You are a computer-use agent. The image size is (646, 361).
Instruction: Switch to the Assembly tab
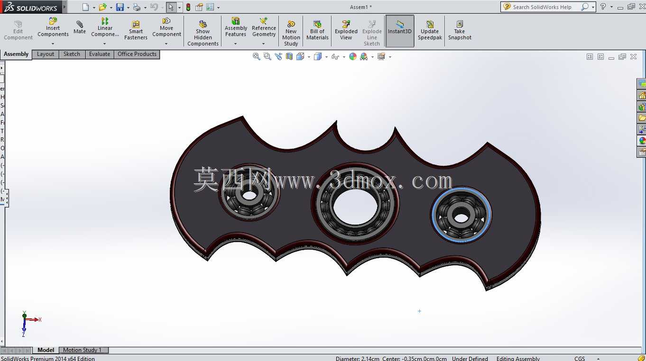coord(16,54)
